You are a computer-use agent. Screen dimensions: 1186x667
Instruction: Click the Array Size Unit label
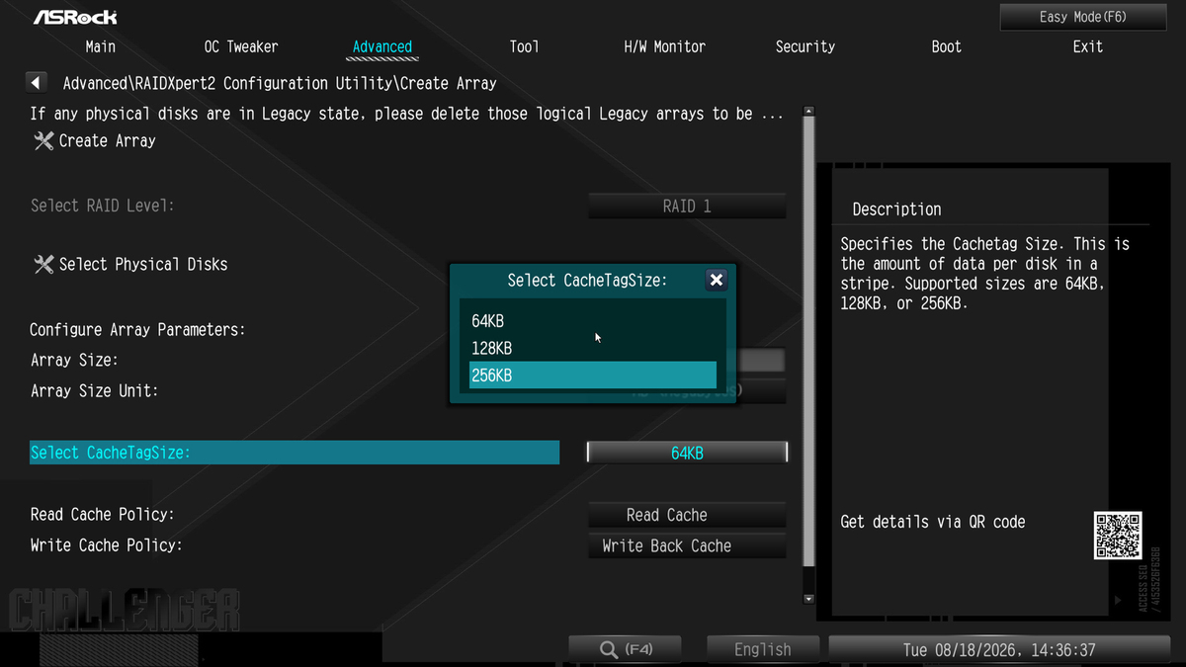[94, 391]
